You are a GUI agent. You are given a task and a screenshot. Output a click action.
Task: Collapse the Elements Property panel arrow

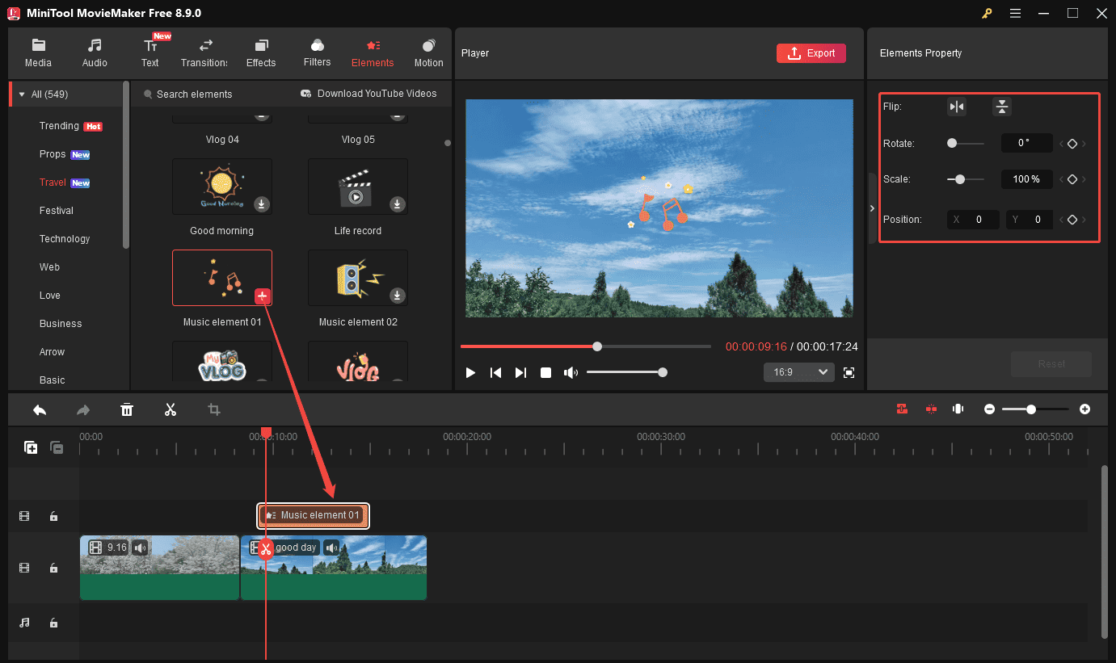[x=871, y=208]
